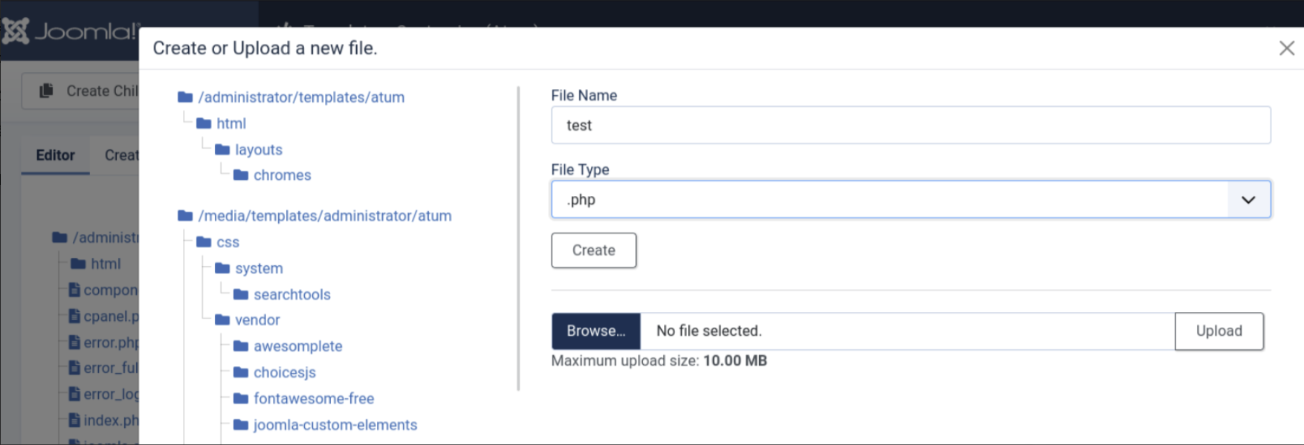Select the css folder in tree

pos(227,242)
